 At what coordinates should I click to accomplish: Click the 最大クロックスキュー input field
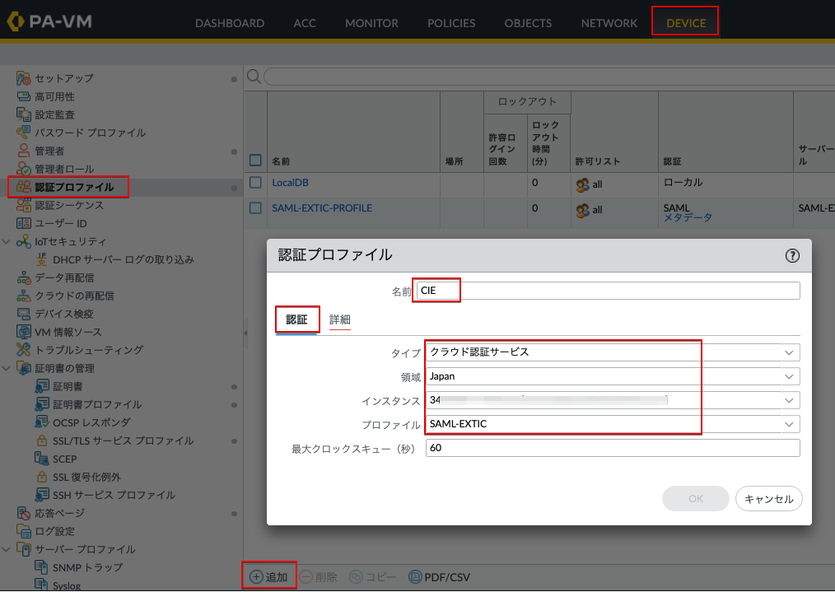click(613, 448)
